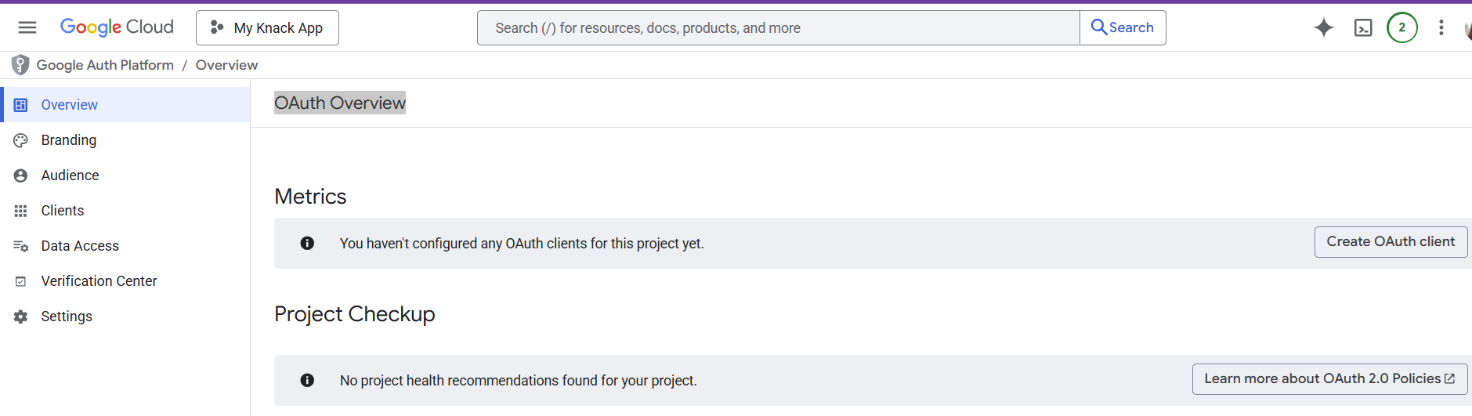Select Overview in the sidebar

(x=127, y=105)
